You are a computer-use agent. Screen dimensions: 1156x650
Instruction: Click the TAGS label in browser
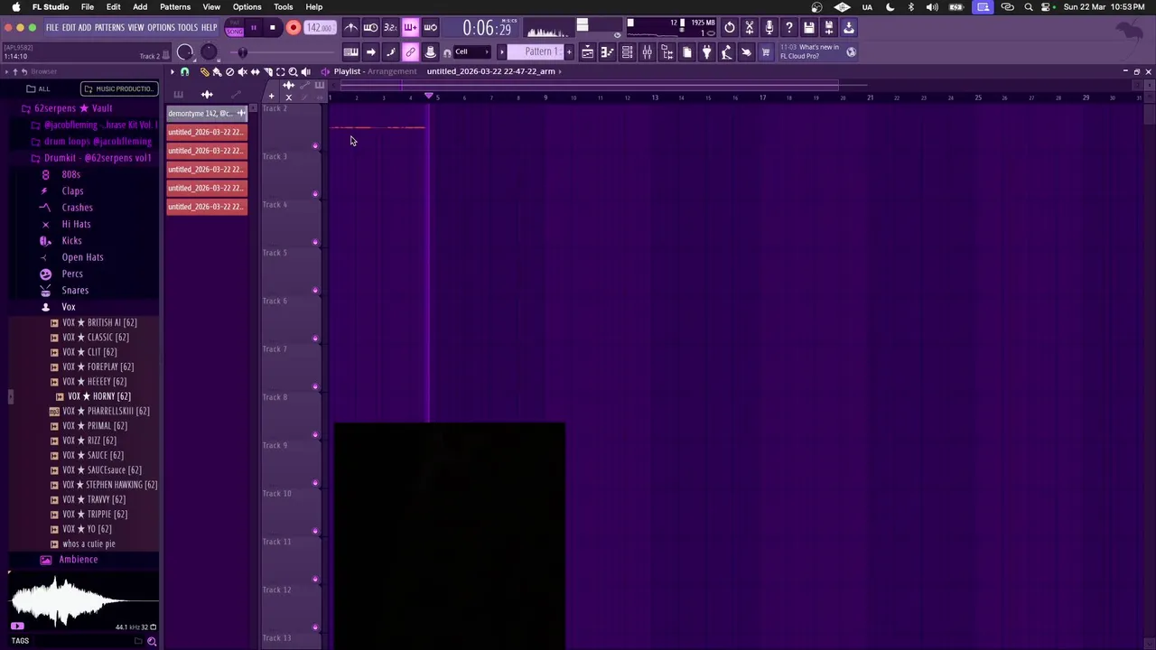click(x=20, y=641)
